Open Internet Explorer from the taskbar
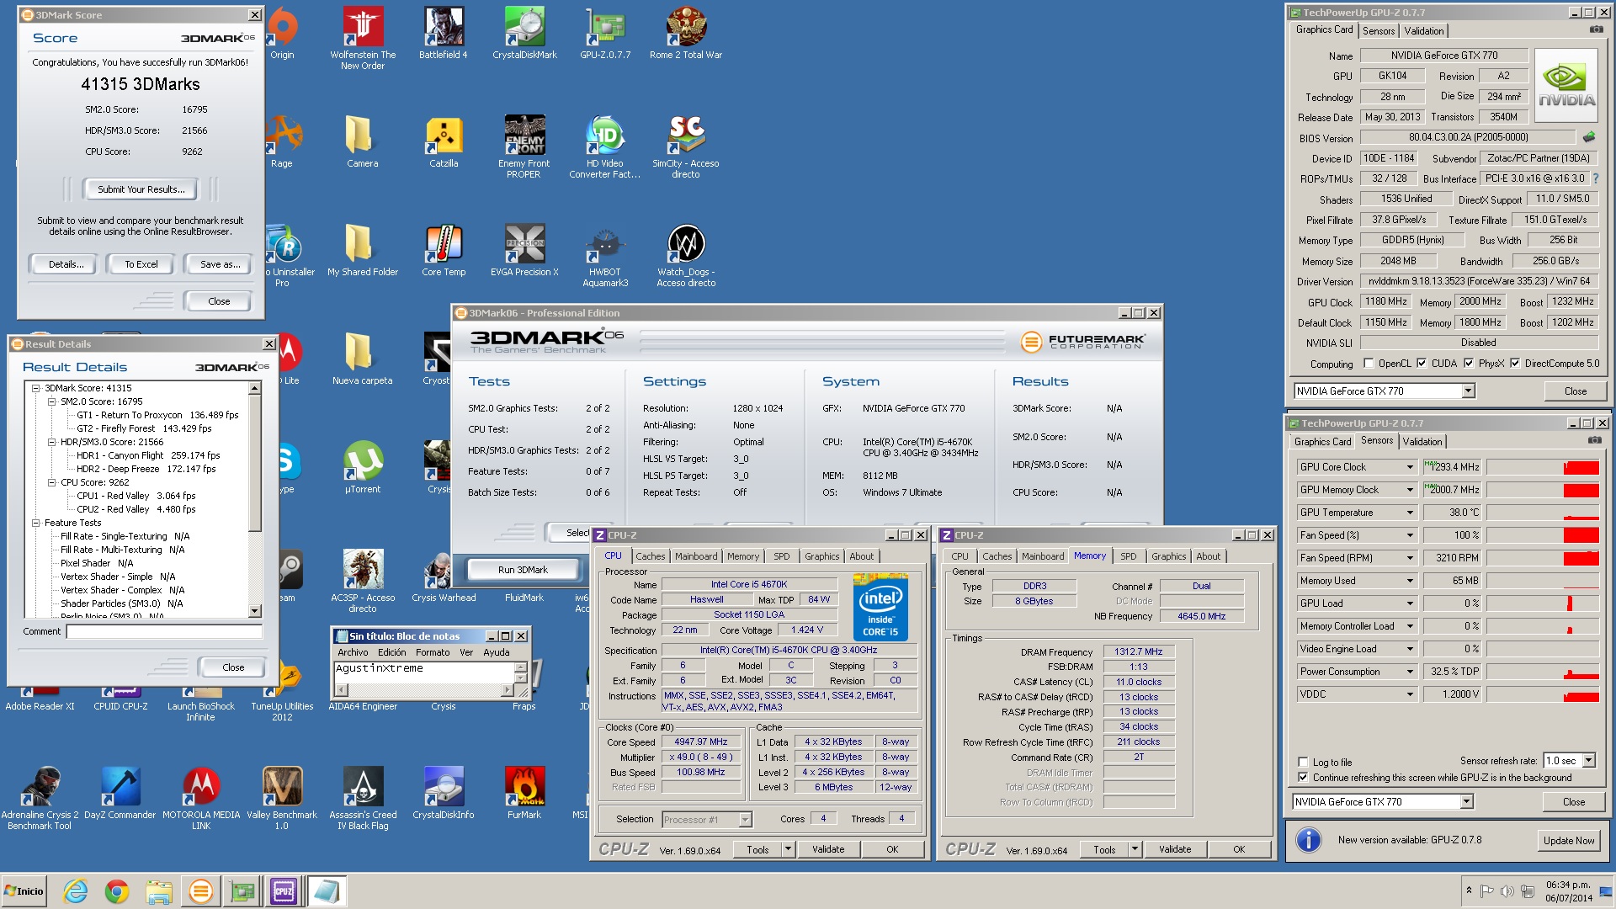Screen dimensions: 1616x909 point(75,891)
